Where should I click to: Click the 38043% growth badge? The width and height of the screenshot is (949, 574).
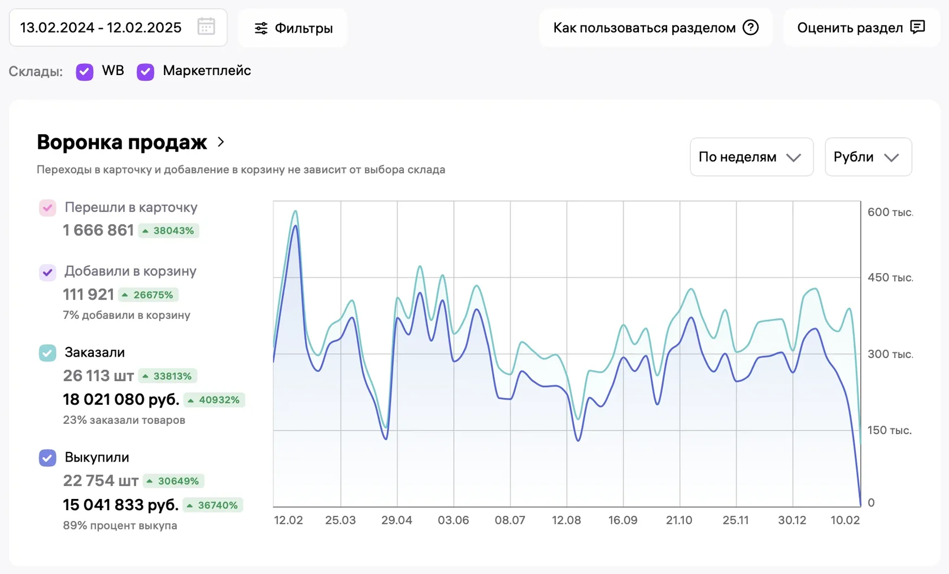(168, 231)
